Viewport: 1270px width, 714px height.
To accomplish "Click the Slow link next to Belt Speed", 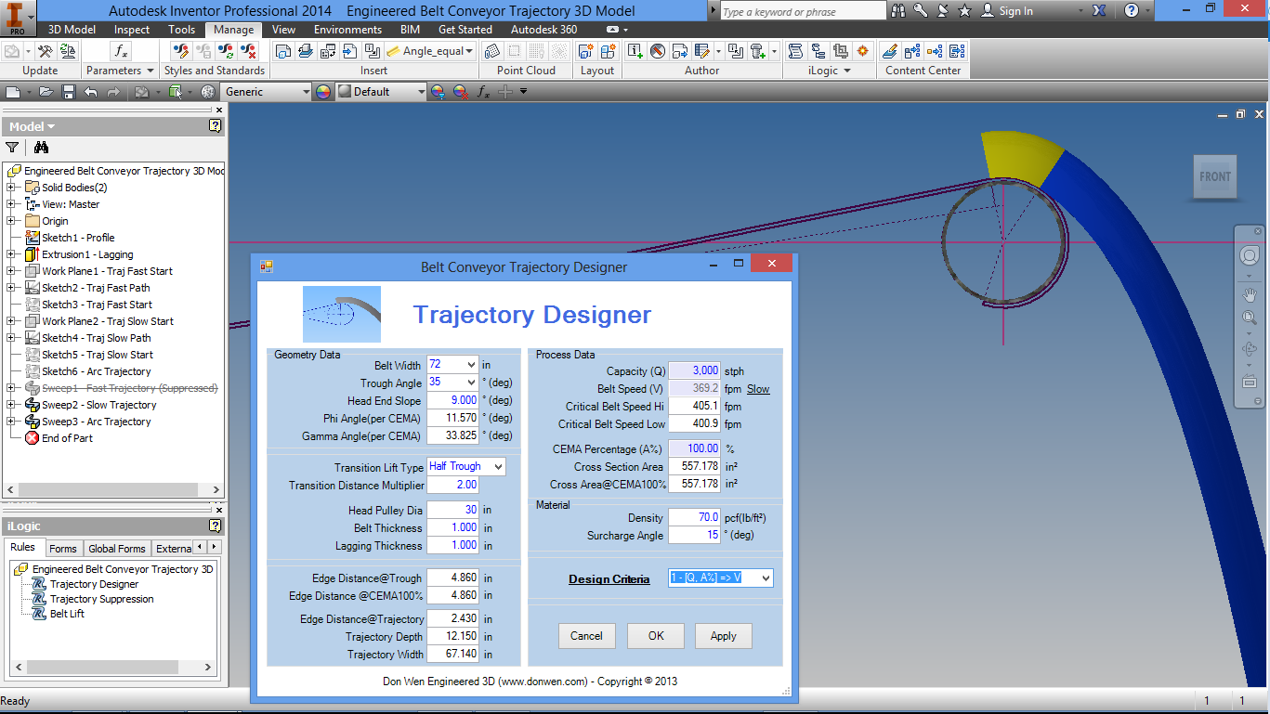I will (x=758, y=389).
